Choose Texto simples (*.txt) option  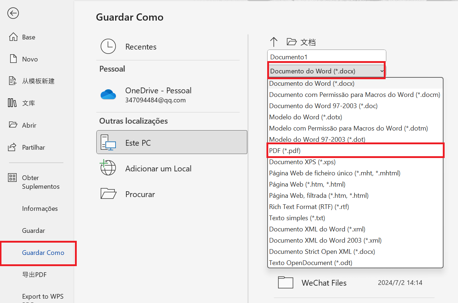[355, 218]
